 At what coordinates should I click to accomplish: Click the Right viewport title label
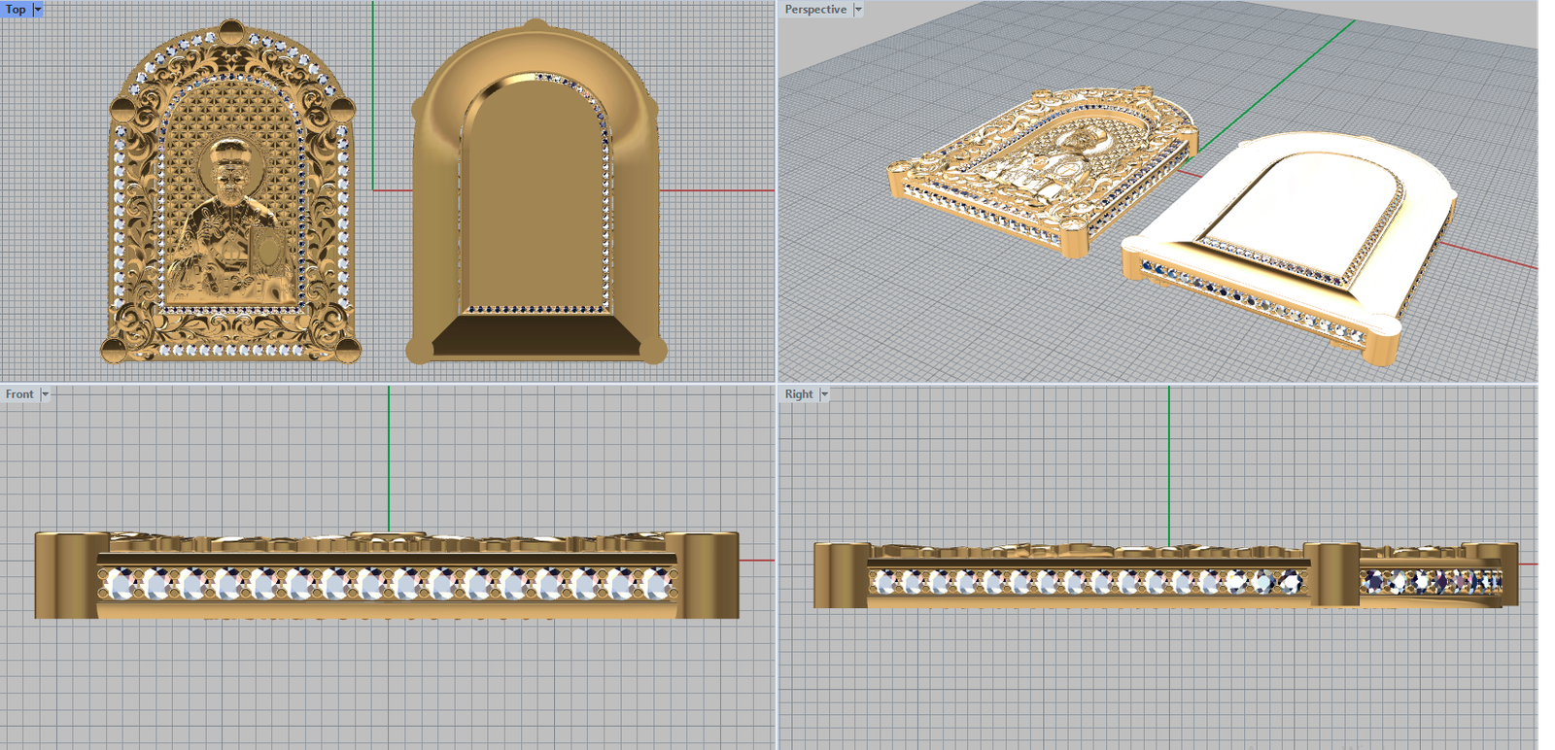point(799,393)
